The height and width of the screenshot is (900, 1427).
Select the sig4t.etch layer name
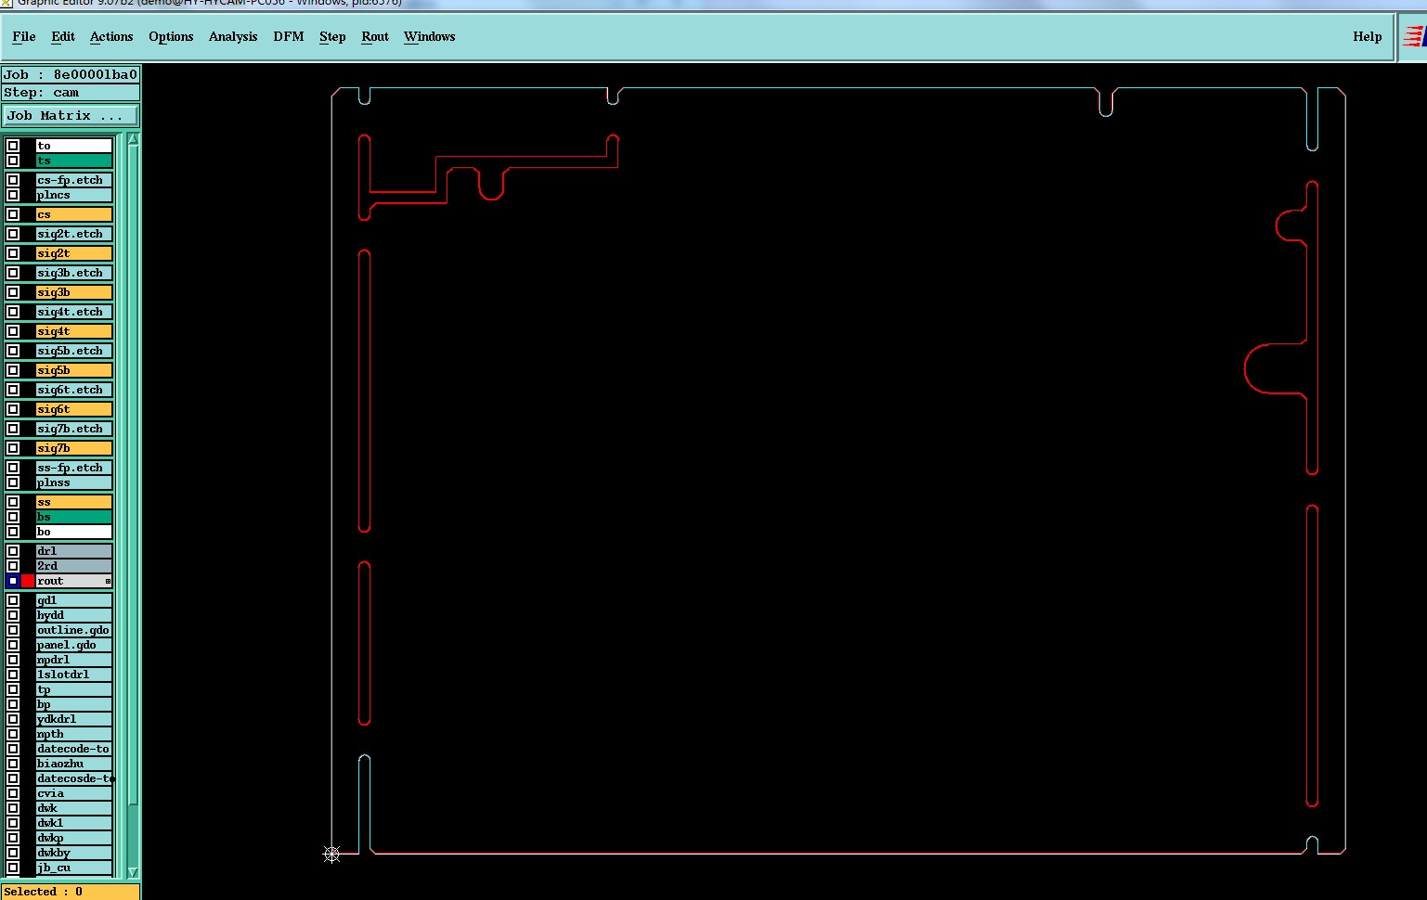click(x=74, y=312)
